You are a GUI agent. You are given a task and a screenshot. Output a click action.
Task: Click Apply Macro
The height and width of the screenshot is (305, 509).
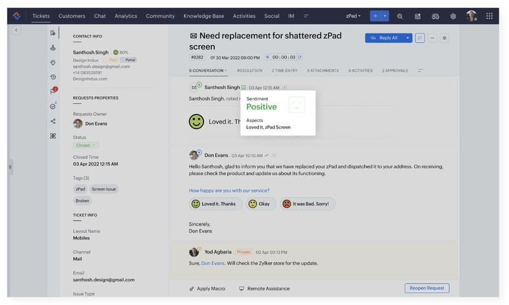[x=207, y=288]
